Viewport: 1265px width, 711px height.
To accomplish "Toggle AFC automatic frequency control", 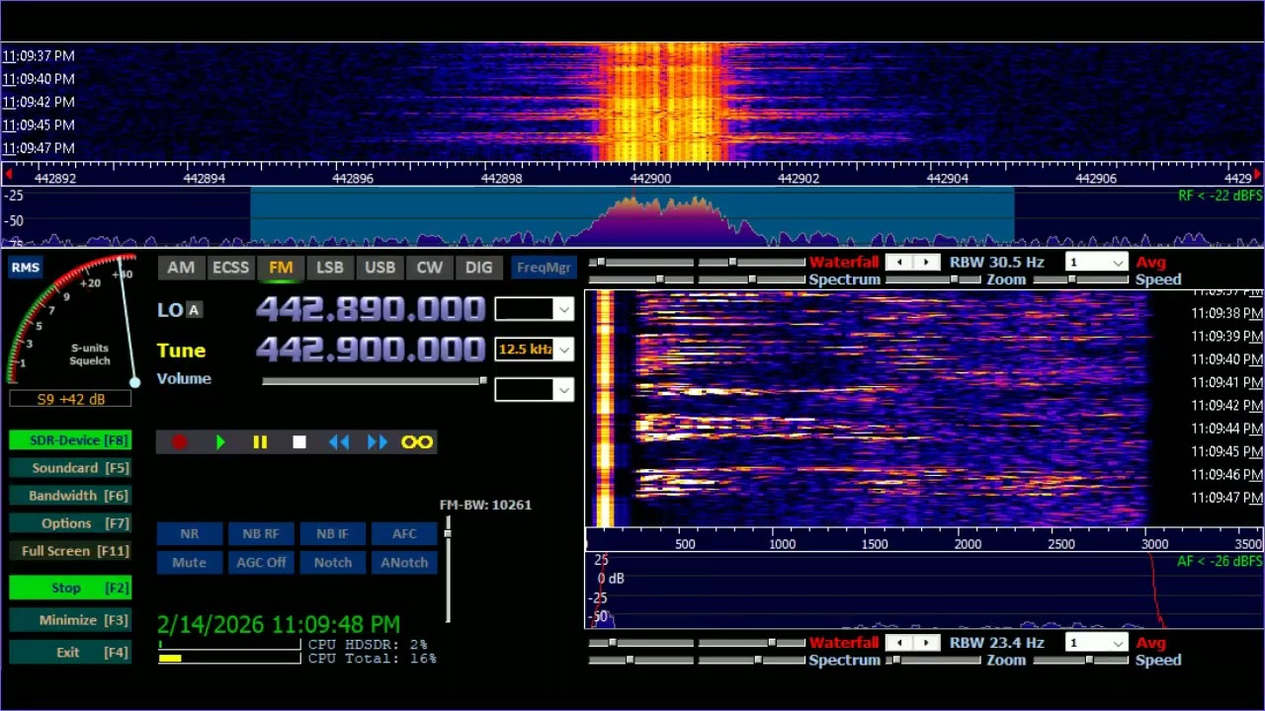I will 404,534.
